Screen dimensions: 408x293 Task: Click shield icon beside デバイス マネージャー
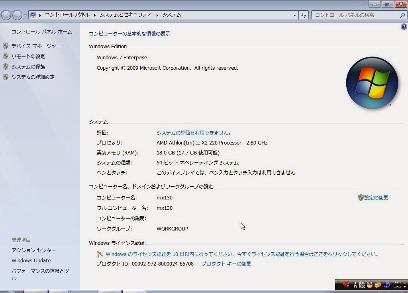tap(6, 46)
